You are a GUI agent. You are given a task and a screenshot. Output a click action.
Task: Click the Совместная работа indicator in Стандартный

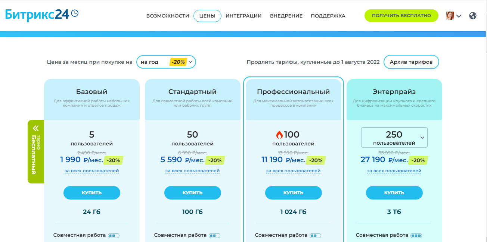[x=214, y=236]
